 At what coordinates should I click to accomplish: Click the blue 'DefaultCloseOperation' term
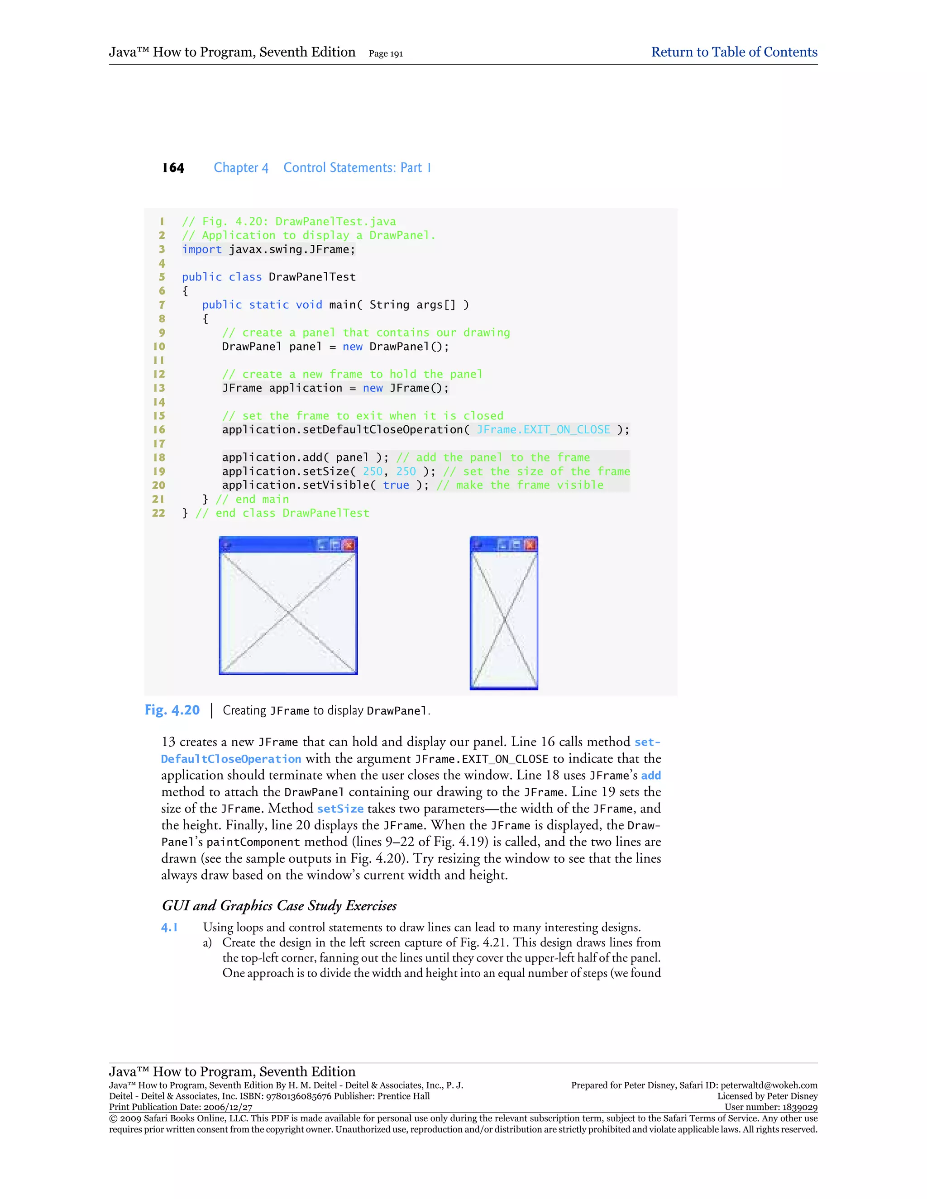tap(231, 759)
